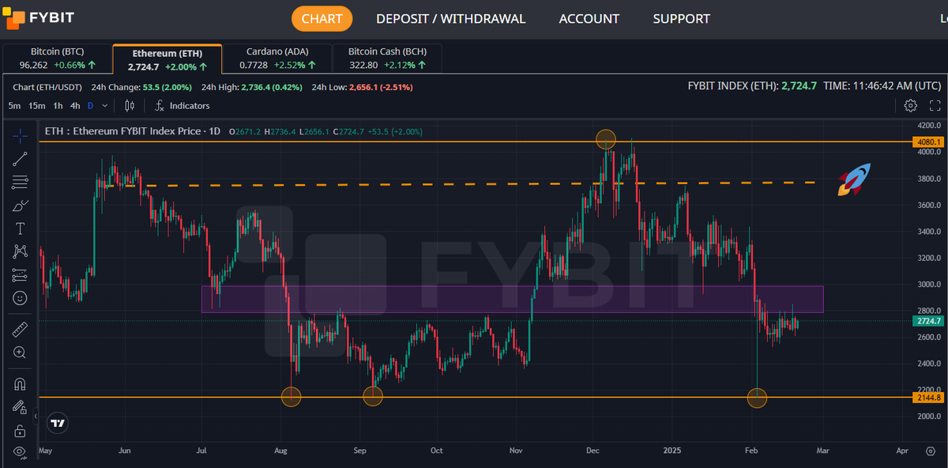Viewport: 948px width, 468px height.
Task: Switch to the Bitcoin (BTC) tab
Action: coord(57,58)
